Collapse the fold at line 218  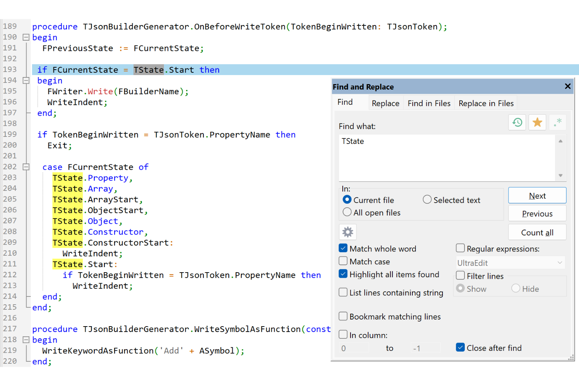point(26,340)
